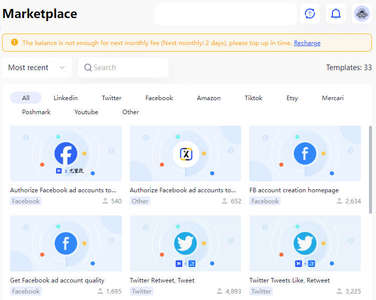Filter by Etsy category
This screenshot has width=376, height=300.
(292, 98)
